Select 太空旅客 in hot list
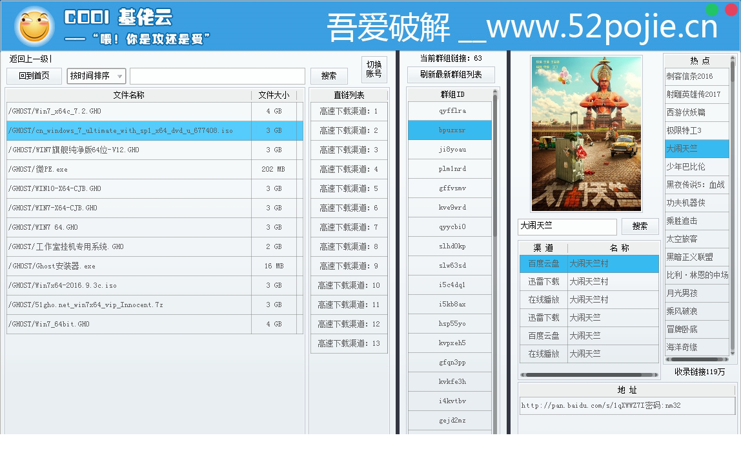The height and width of the screenshot is (451, 741). (696, 239)
